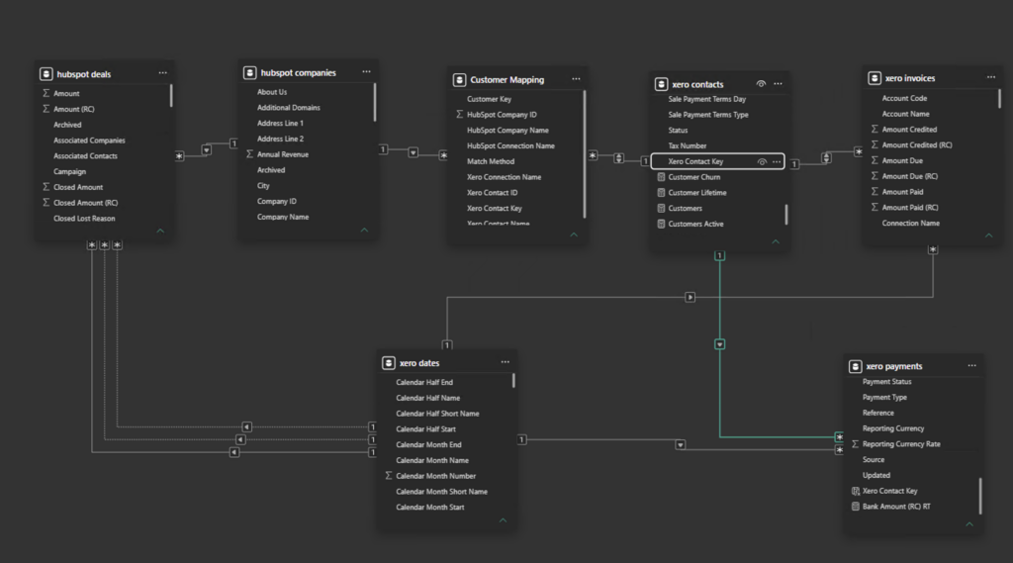The height and width of the screenshot is (563, 1013).
Task: Click the hubspot companies table icon
Action: click(249, 72)
